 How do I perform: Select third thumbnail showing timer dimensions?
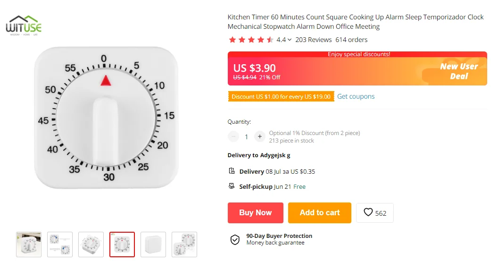[x=91, y=245]
